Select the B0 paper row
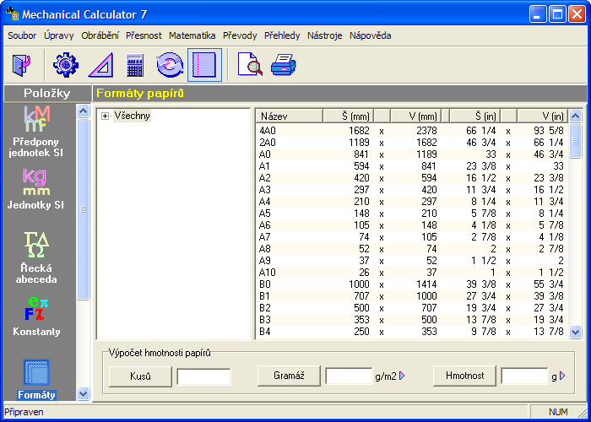Viewport: 591px width, 422px height. (412, 284)
